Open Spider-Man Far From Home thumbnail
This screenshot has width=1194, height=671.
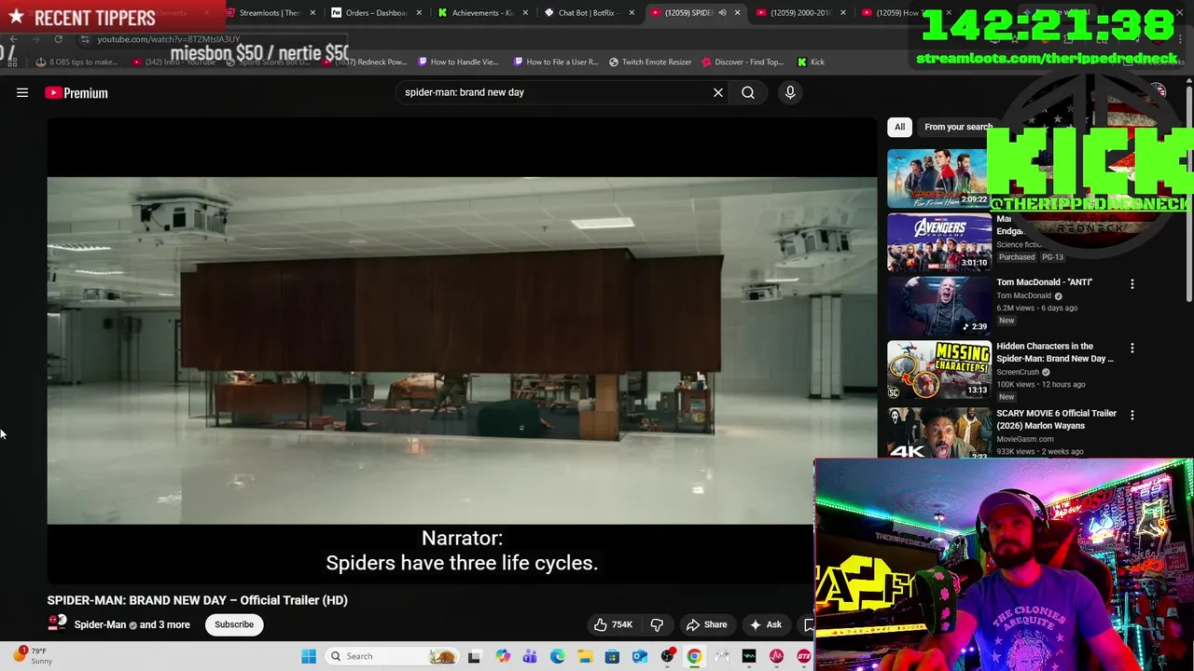click(937, 178)
